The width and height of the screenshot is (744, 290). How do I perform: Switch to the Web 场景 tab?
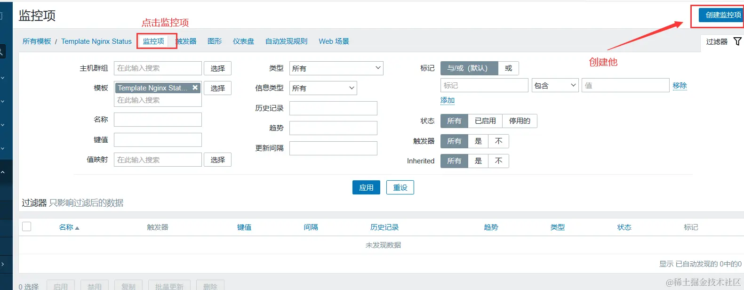tap(334, 41)
